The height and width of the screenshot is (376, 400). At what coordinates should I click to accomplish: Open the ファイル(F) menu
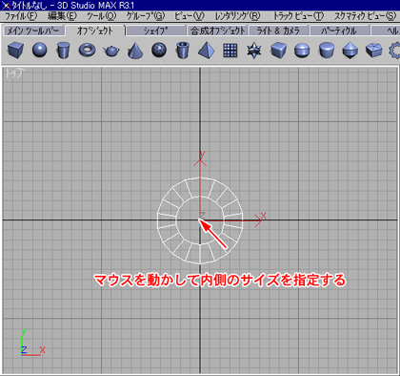(x=21, y=15)
